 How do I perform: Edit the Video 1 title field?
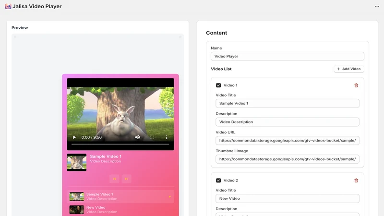coord(287,103)
